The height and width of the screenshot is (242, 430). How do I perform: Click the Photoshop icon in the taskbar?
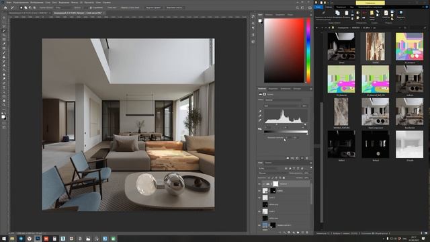pyautogui.click(x=38, y=239)
